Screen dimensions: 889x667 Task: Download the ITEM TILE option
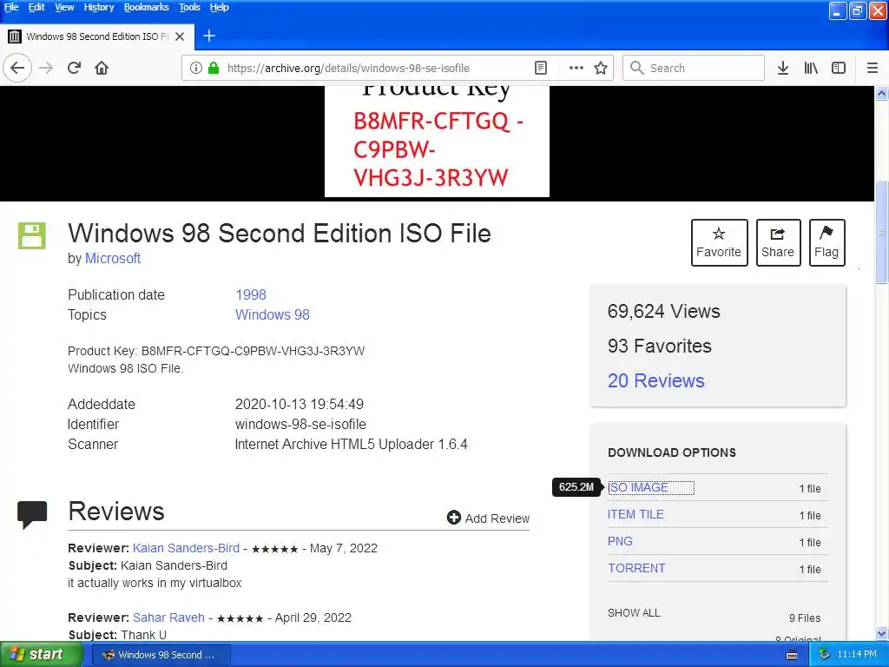pyautogui.click(x=635, y=514)
